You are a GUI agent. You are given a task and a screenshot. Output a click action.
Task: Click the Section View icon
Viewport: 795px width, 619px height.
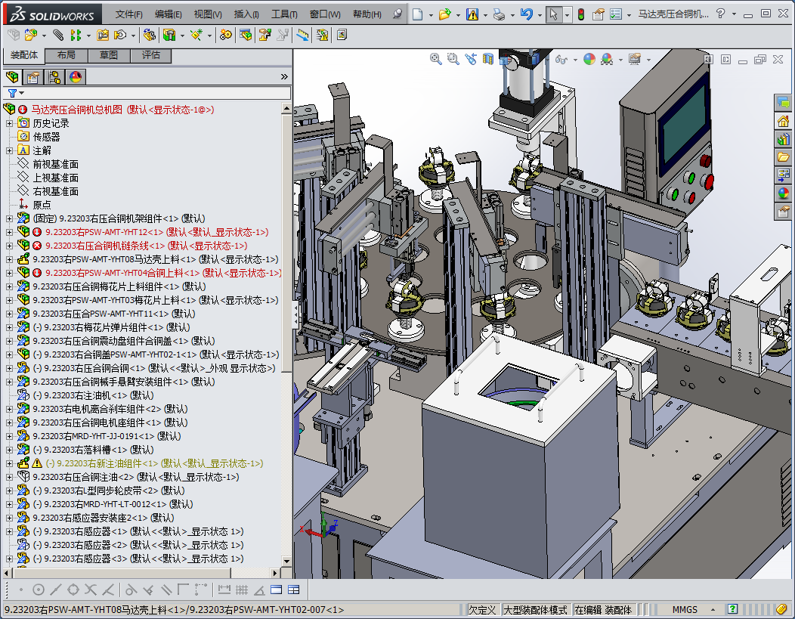pos(487,59)
